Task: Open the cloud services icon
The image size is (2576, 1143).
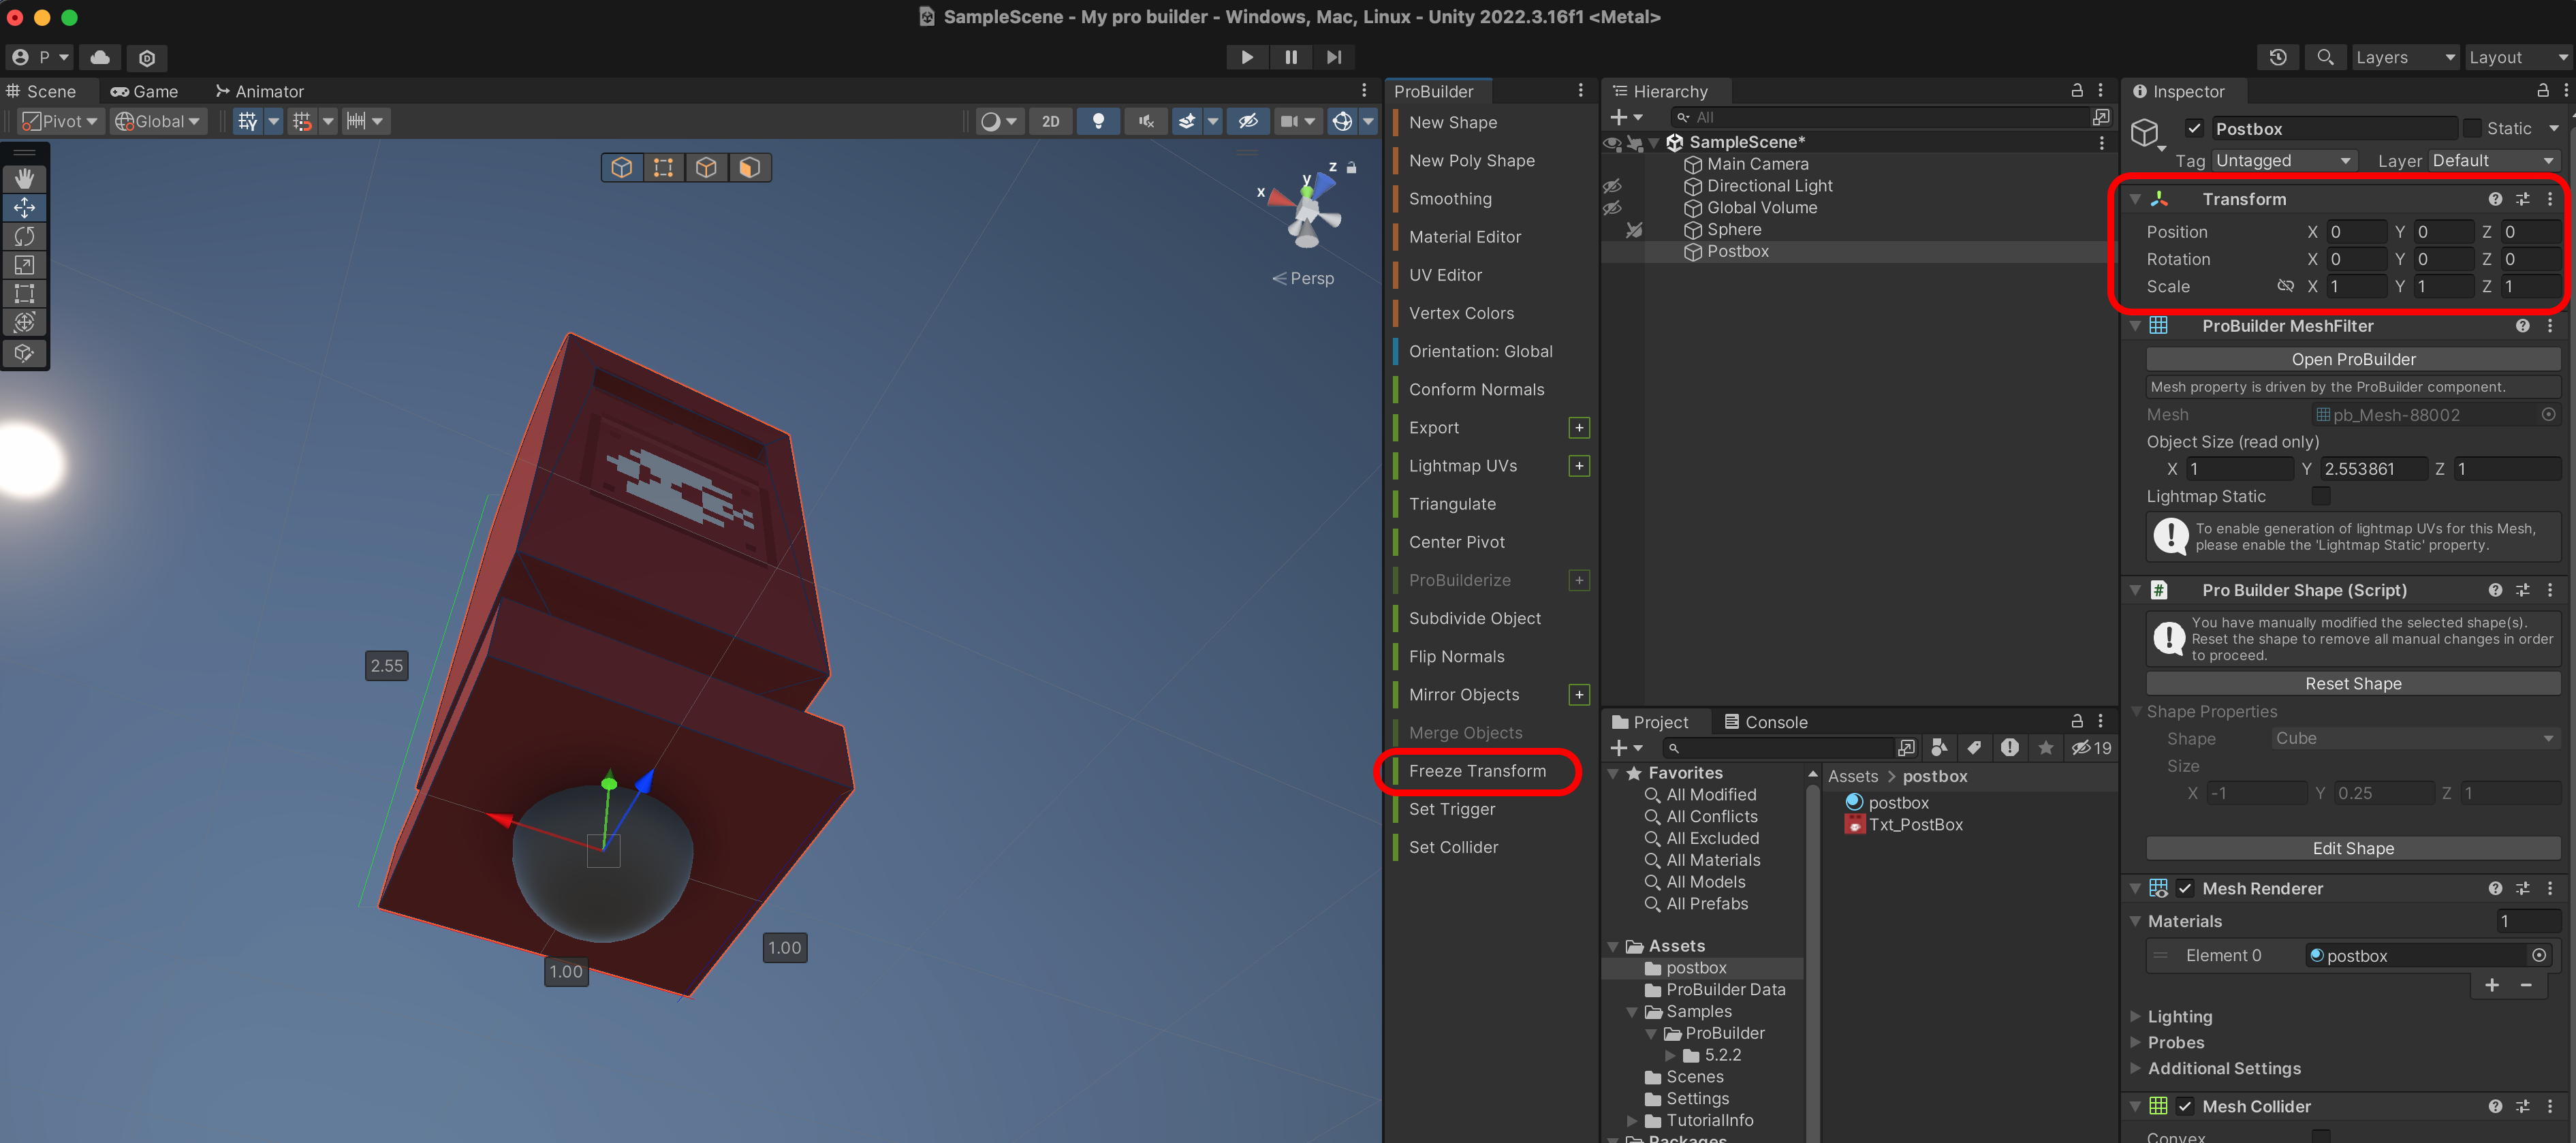Action: click(100, 57)
